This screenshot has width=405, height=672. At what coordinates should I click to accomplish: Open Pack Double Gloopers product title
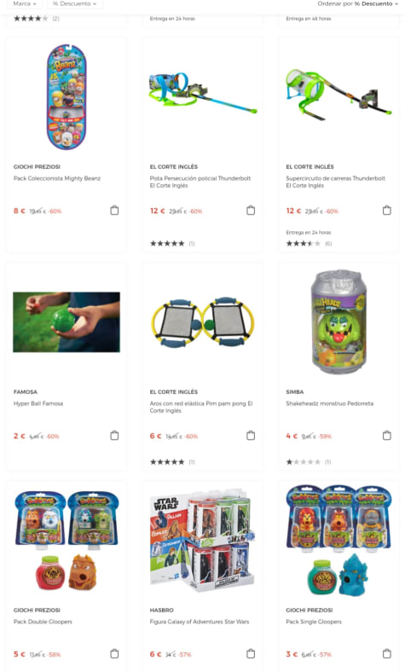(43, 622)
